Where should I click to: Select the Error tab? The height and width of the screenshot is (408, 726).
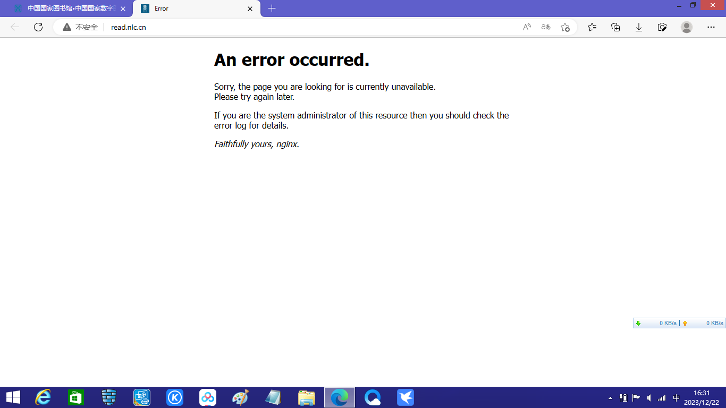point(191,8)
